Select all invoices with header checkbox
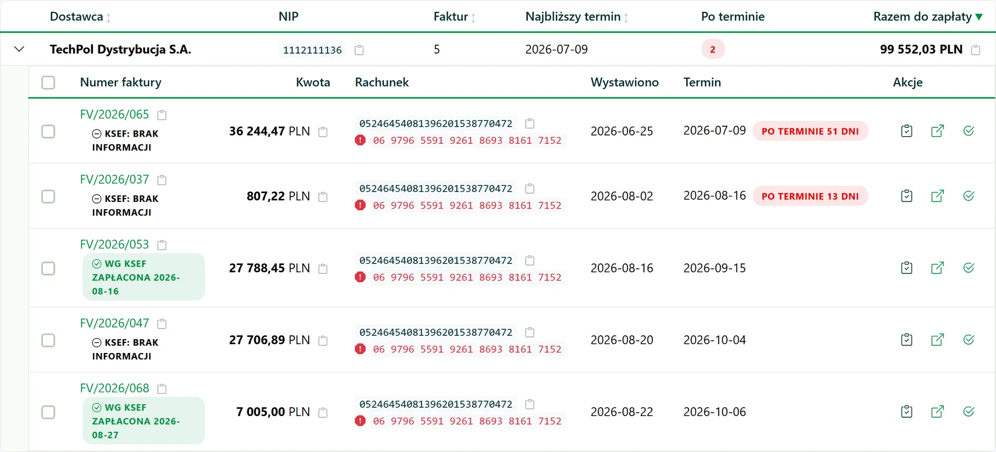The width and height of the screenshot is (996, 452). click(48, 82)
